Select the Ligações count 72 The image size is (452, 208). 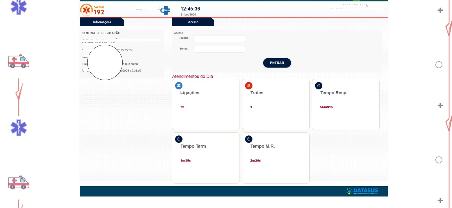(182, 107)
